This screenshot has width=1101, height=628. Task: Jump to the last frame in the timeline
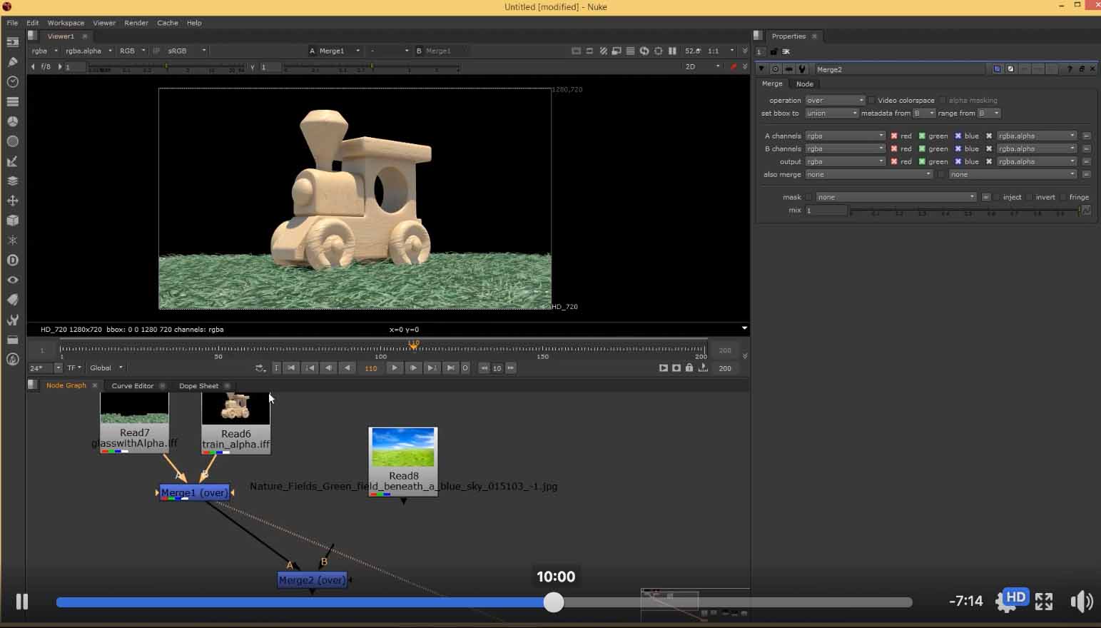coord(450,368)
